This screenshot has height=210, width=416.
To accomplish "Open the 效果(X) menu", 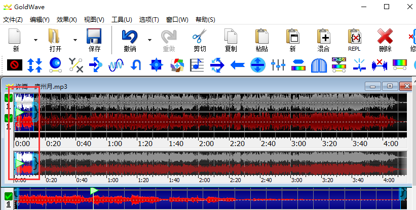I will (66, 20).
